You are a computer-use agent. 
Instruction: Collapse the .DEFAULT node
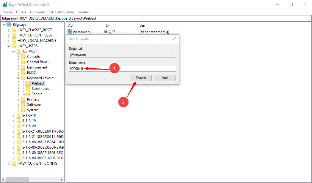[13, 51]
